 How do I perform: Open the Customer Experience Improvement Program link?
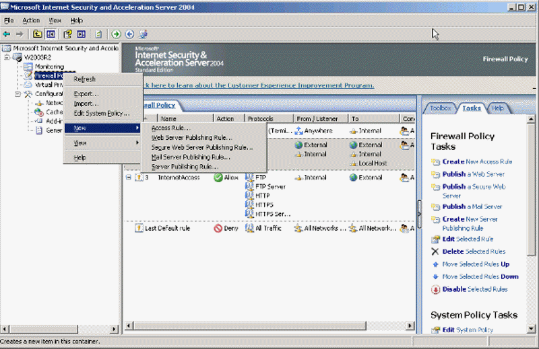259,85
